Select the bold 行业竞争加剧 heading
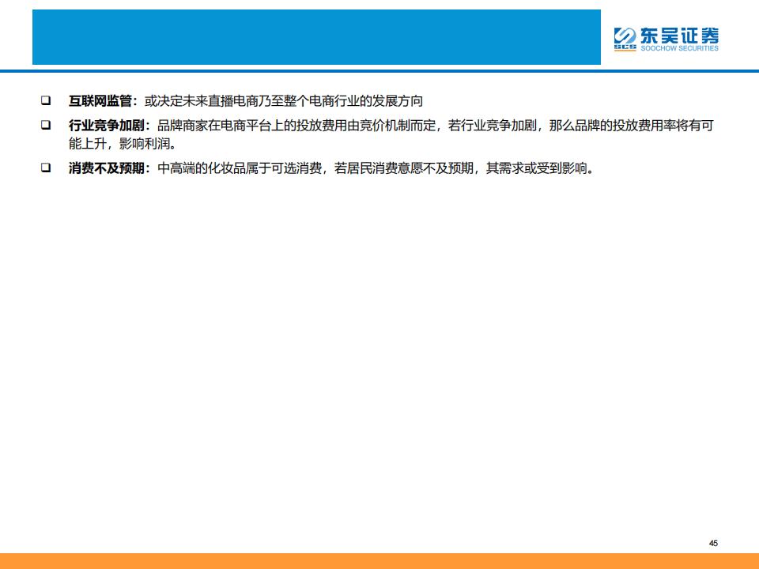The width and height of the screenshot is (759, 569). coord(106,126)
